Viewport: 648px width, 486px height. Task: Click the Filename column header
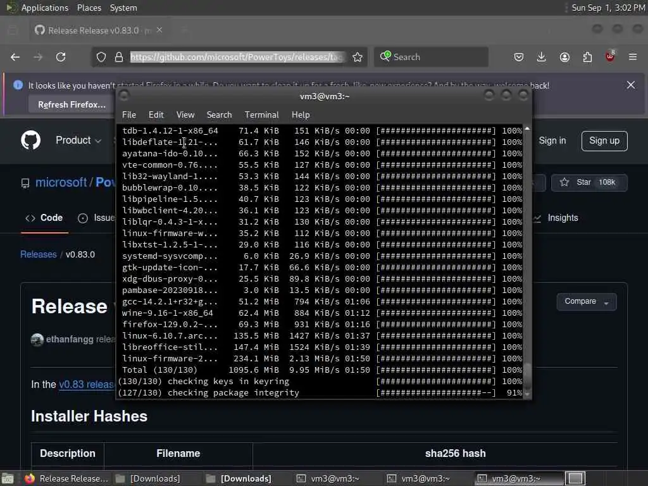coord(178,453)
